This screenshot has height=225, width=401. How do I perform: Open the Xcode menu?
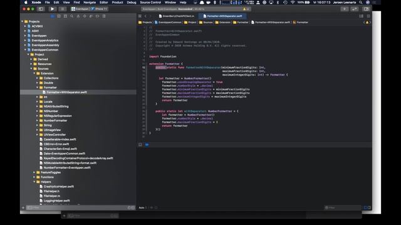pyautogui.click(x=36, y=2)
